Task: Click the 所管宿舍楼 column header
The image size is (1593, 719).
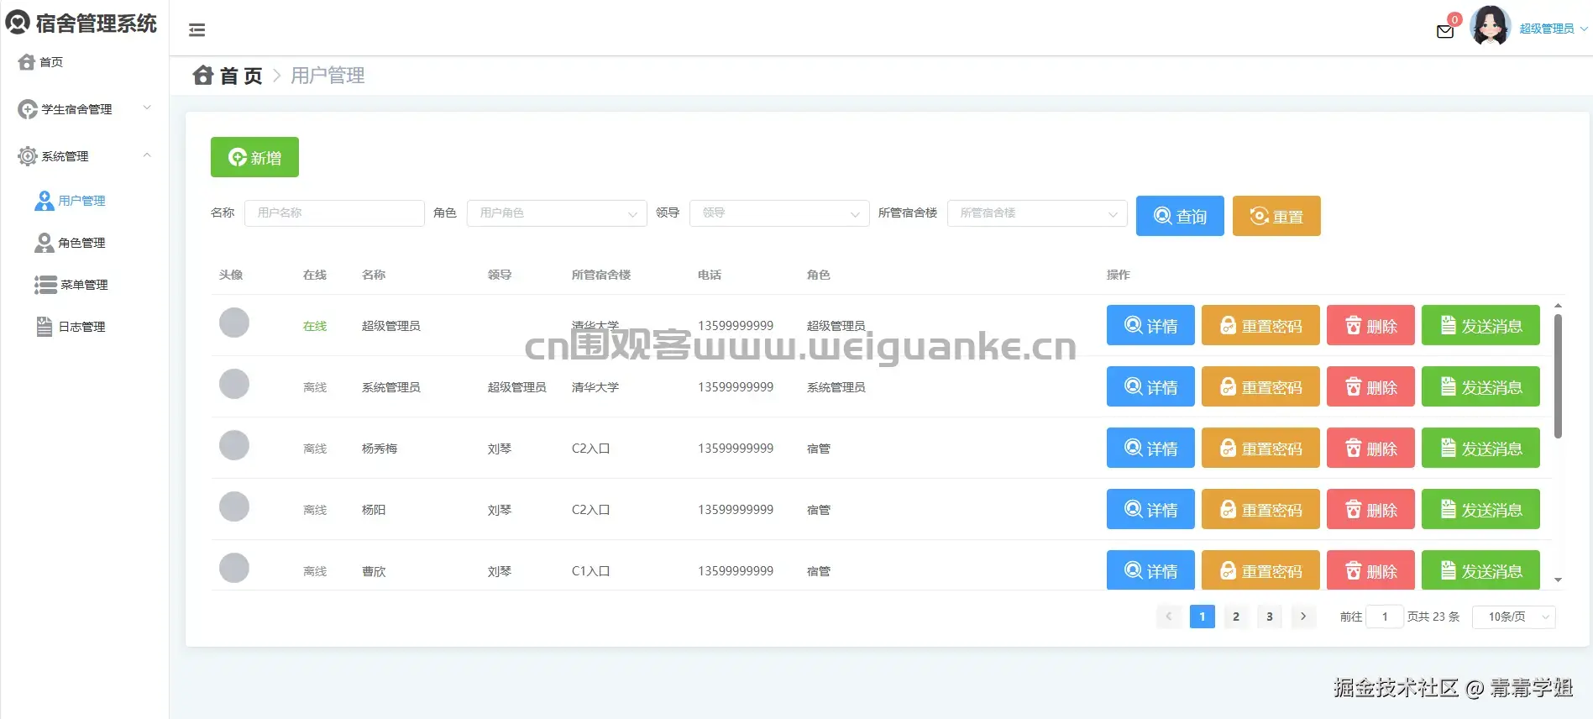Action: pyautogui.click(x=601, y=275)
